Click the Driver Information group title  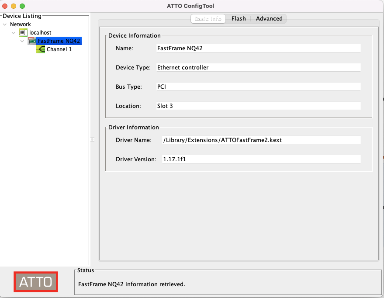(134, 127)
